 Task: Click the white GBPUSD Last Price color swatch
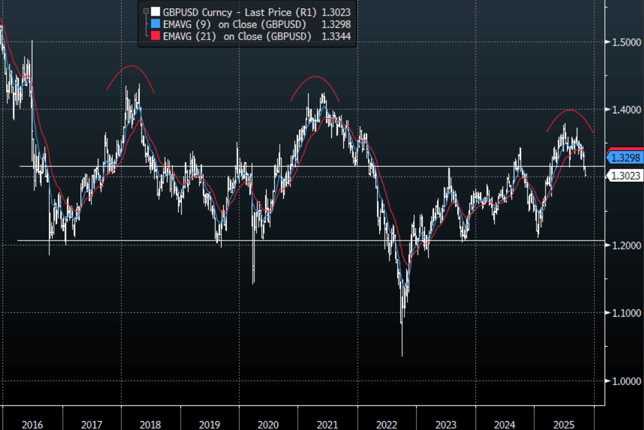coord(155,11)
